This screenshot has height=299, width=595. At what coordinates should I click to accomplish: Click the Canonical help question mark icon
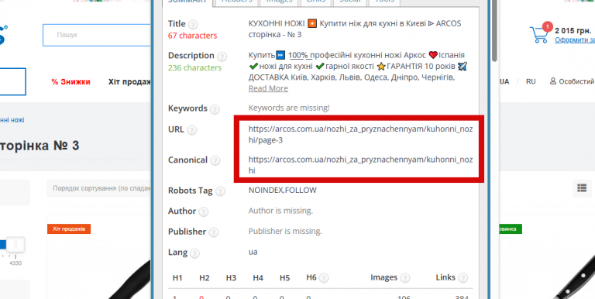215,161
